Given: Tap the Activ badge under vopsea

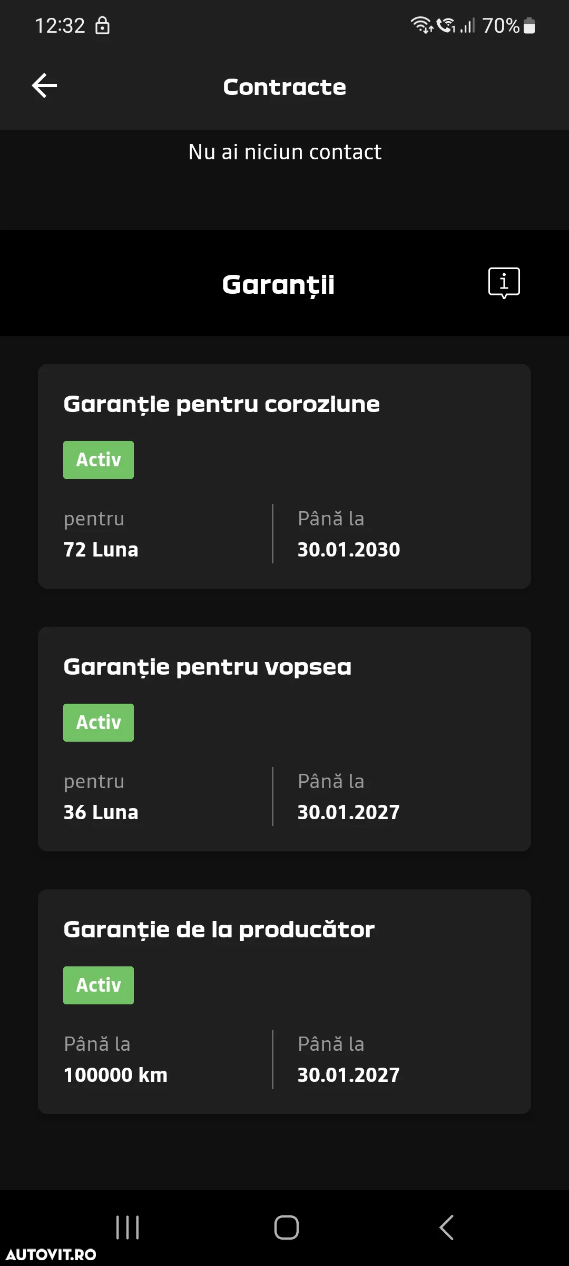Looking at the screenshot, I should click(x=99, y=723).
